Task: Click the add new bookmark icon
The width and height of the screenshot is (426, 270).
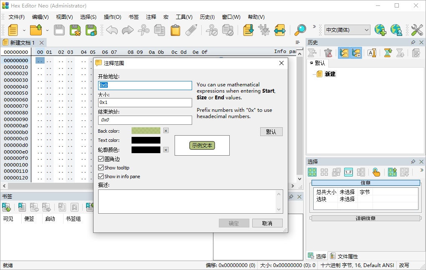Action: click(6, 207)
